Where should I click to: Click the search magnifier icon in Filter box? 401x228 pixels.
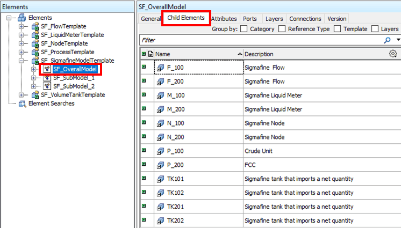pyautogui.click(x=387, y=40)
